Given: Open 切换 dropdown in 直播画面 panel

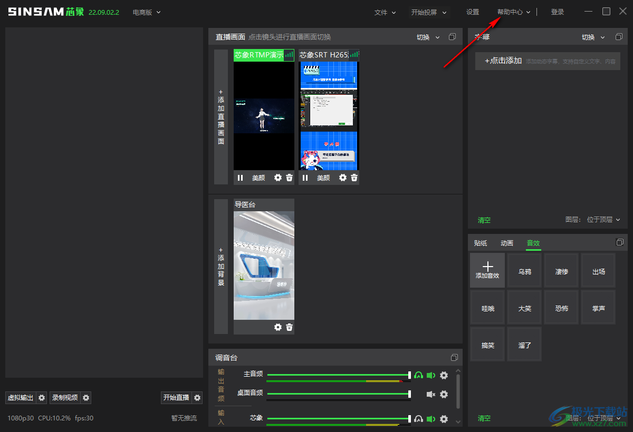Looking at the screenshot, I should coord(428,37).
